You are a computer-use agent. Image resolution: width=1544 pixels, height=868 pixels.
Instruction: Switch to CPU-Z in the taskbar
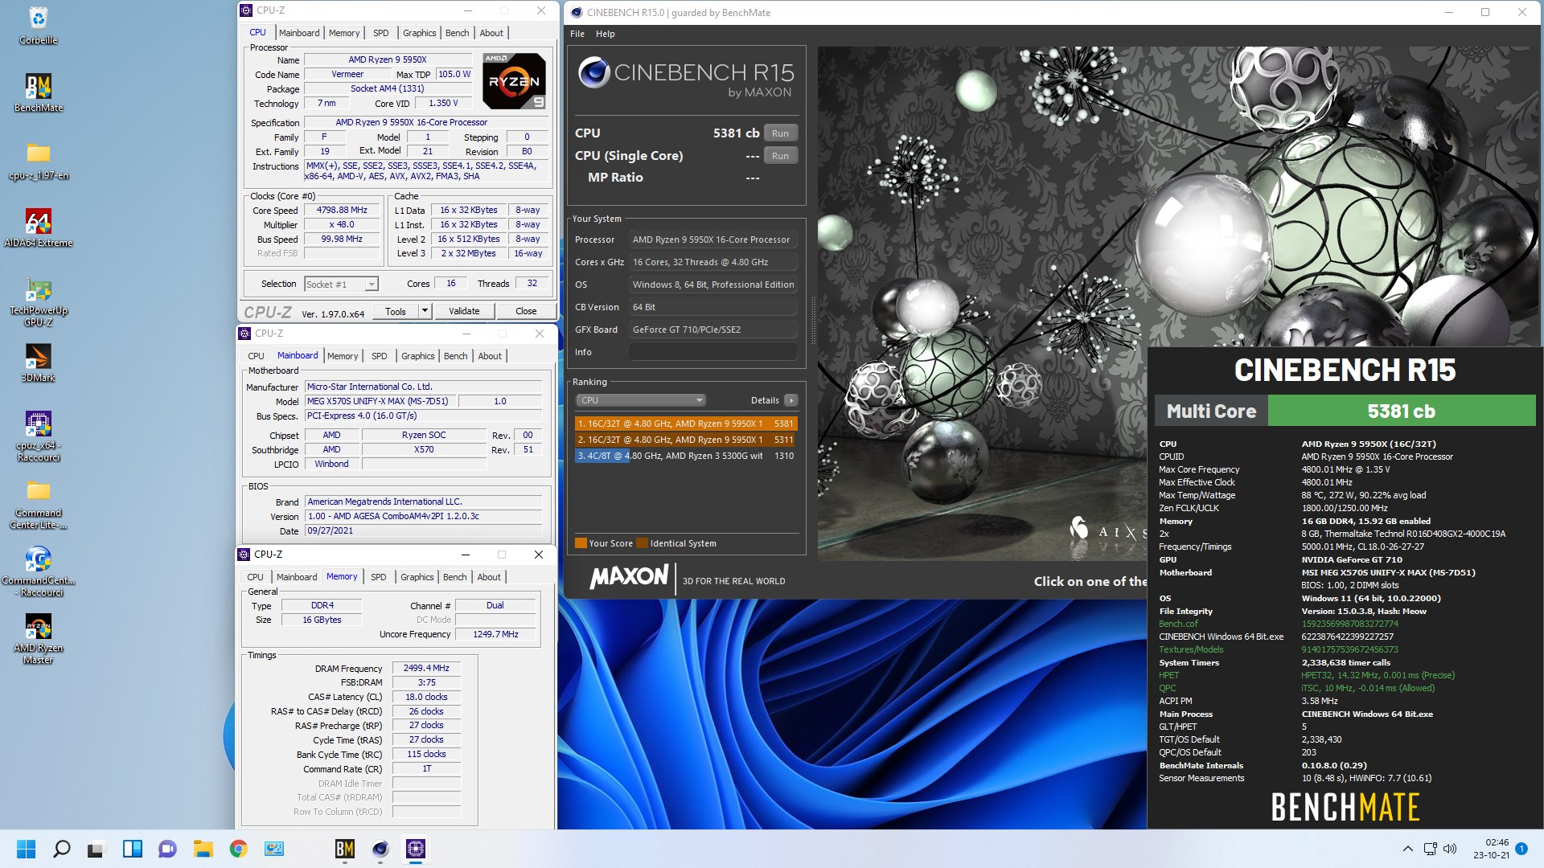[x=416, y=849]
